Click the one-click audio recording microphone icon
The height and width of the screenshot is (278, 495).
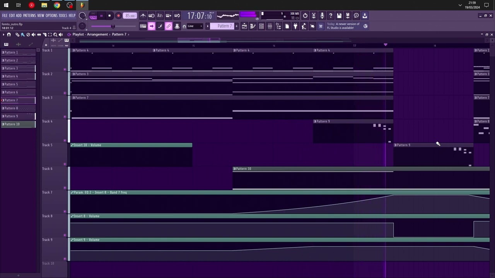point(322,15)
